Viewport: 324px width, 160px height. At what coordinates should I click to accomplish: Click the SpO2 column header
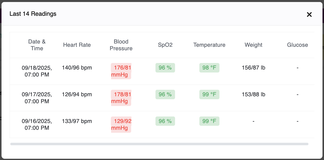click(x=165, y=45)
